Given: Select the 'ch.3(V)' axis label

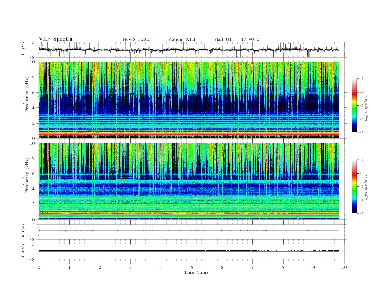Looking at the screenshot, I should (x=24, y=232).
